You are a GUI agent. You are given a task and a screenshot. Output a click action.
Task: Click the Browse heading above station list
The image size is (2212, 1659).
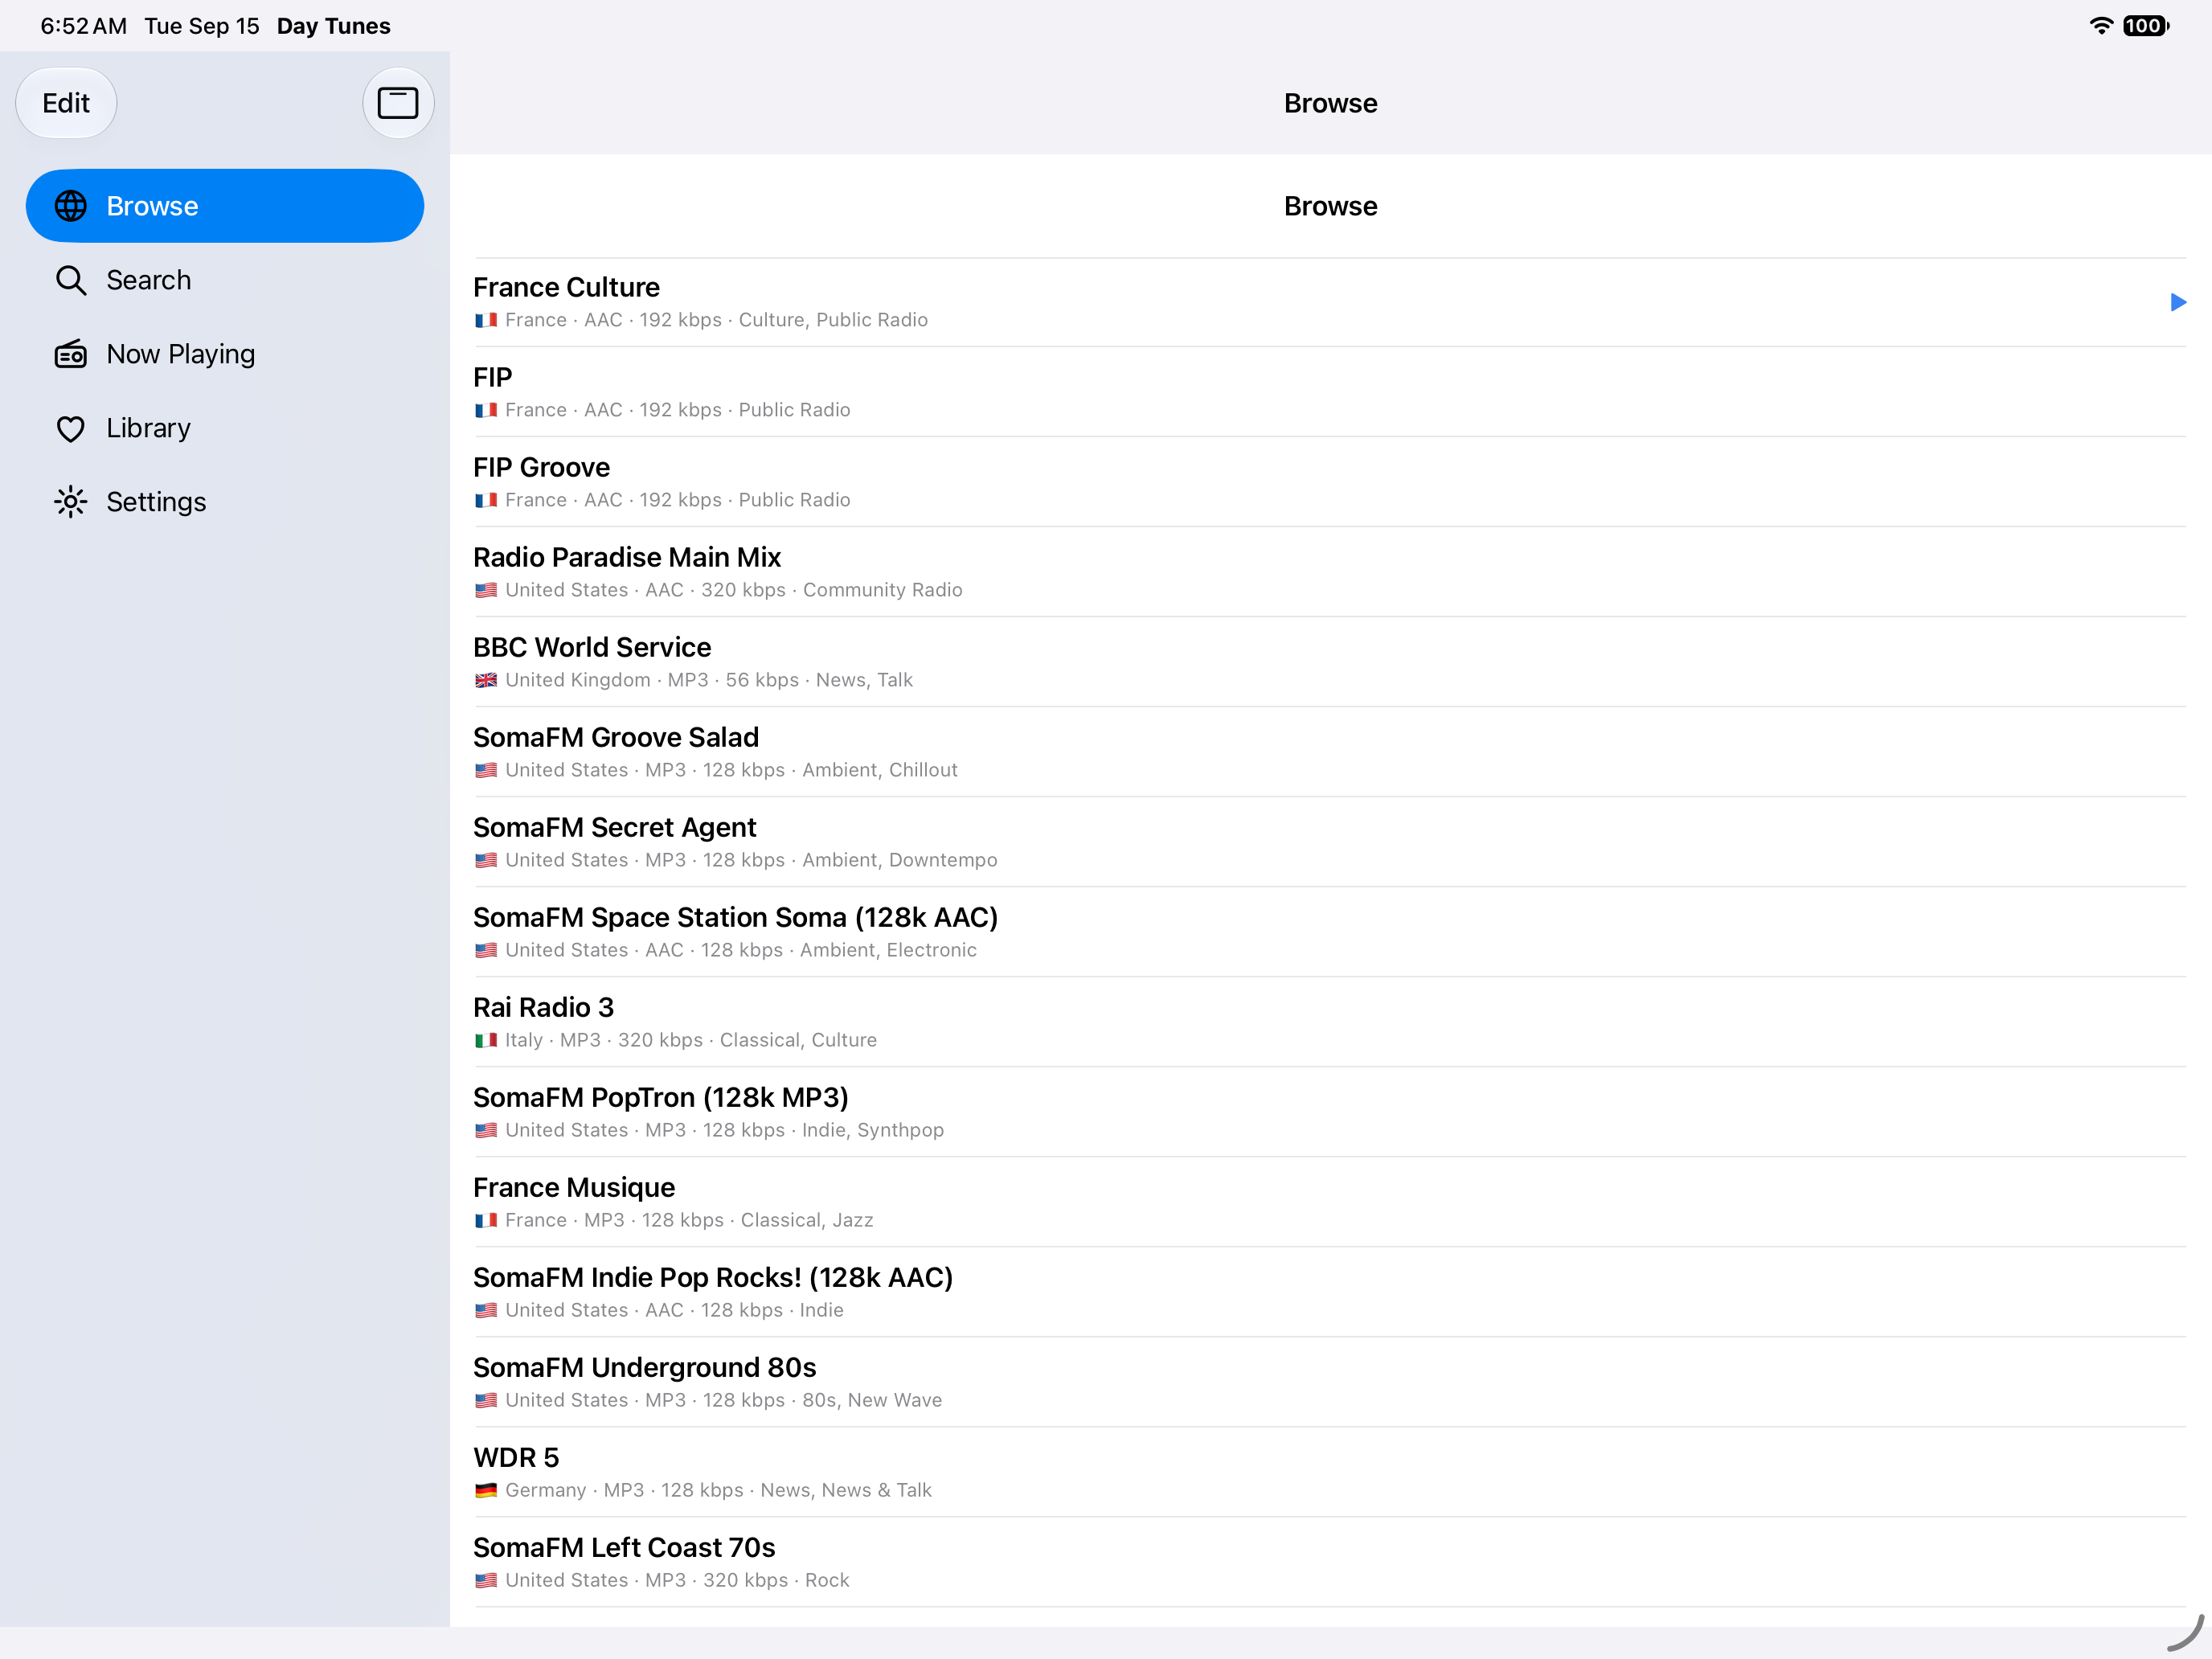point(1330,206)
